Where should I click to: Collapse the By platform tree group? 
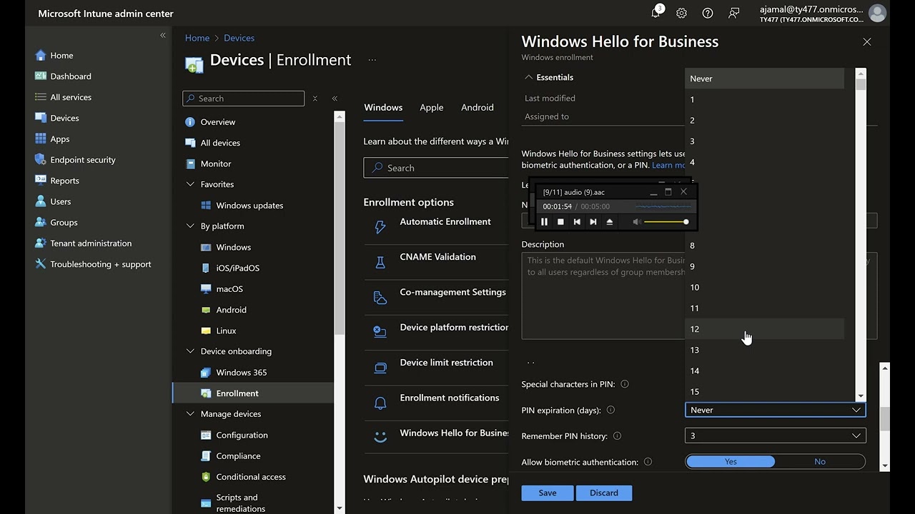(190, 226)
